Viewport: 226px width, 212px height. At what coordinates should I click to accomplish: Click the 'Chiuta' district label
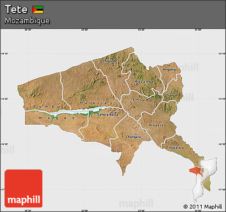[142, 100]
